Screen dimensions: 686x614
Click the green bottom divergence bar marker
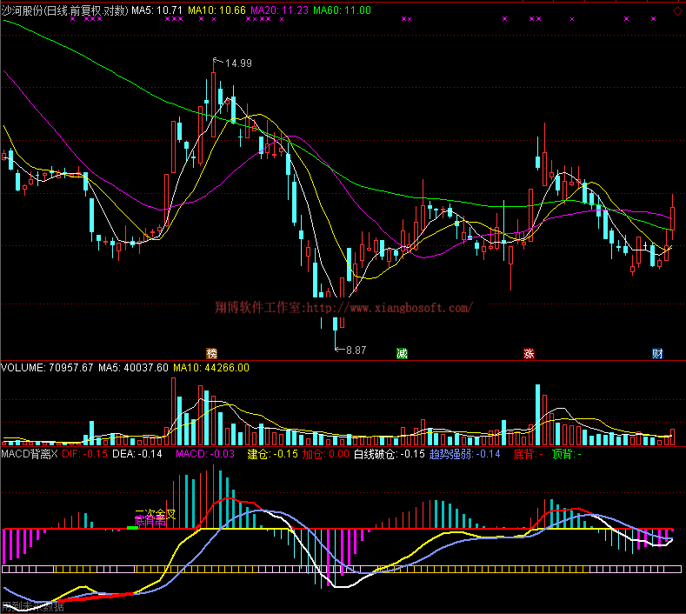point(132,528)
